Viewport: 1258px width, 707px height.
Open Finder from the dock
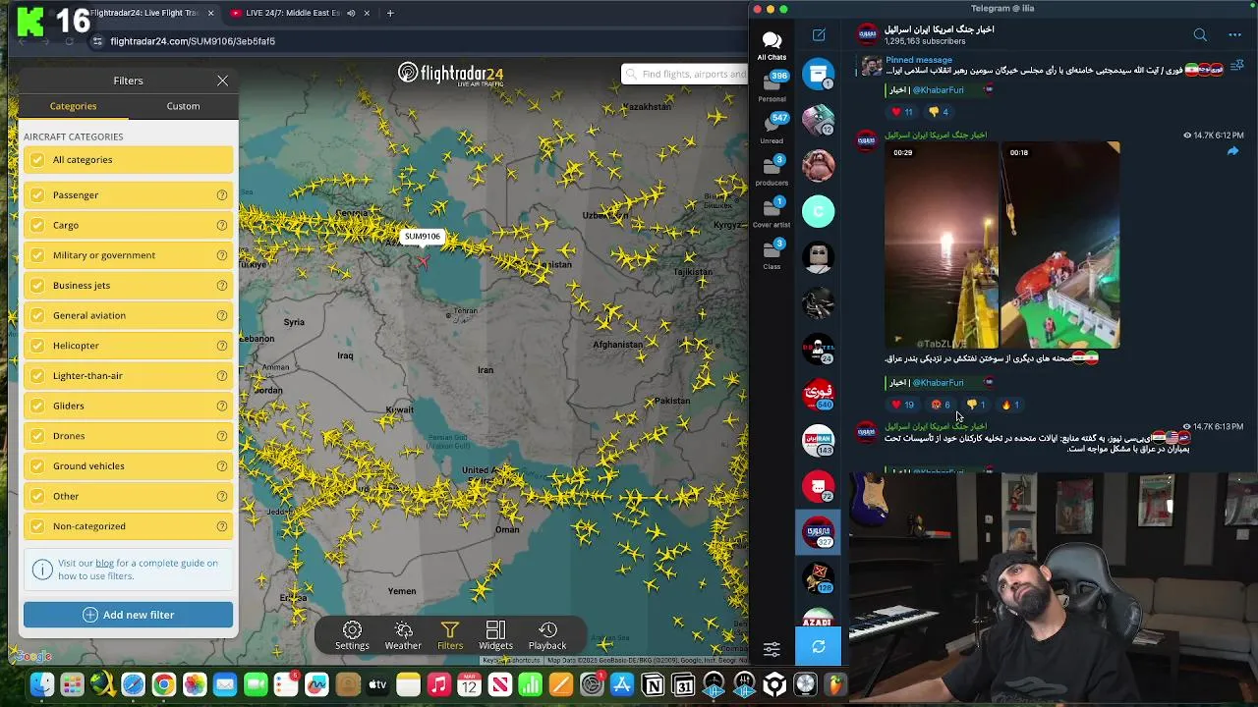(41, 684)
